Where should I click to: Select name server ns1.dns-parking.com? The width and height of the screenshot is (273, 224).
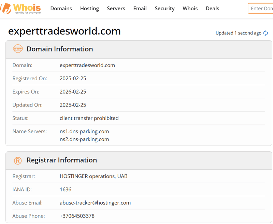84,131
